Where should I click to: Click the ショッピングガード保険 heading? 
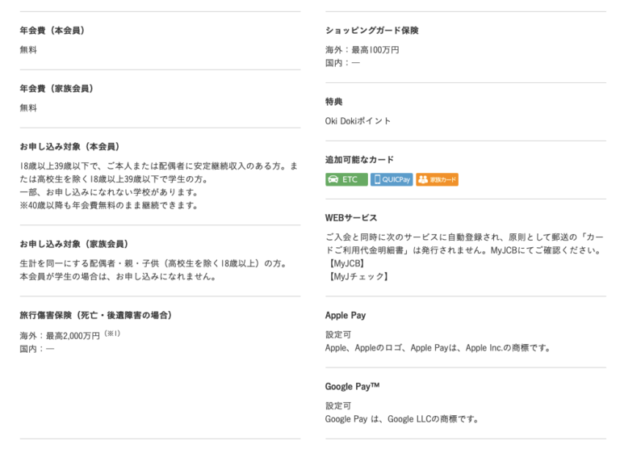tap(371, 31)
